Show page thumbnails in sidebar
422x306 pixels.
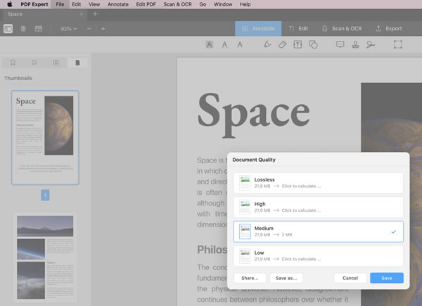tap(77, 63)
